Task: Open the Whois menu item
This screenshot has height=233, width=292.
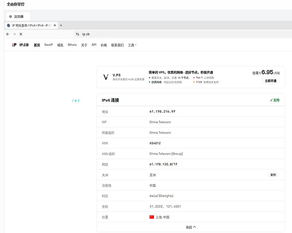Action: click(x=72, y=45)
